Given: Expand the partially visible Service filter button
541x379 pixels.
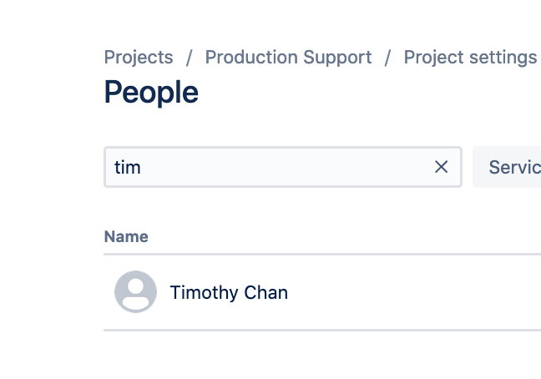Looking at the screenshot, I should pos(507,167).
